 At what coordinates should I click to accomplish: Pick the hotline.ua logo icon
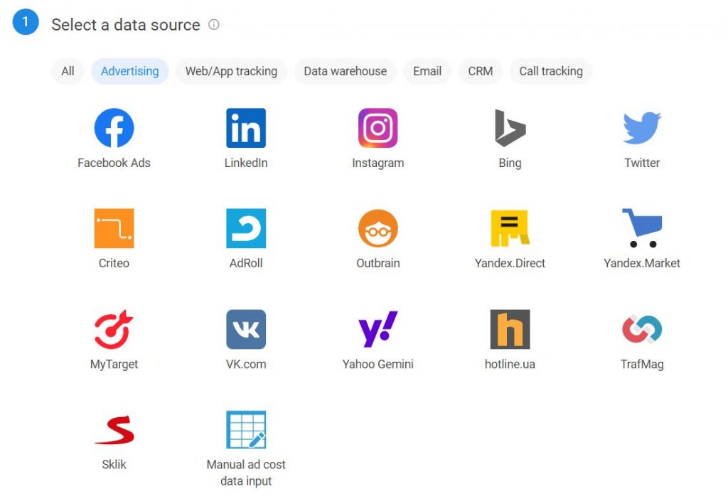click(510, 329)
